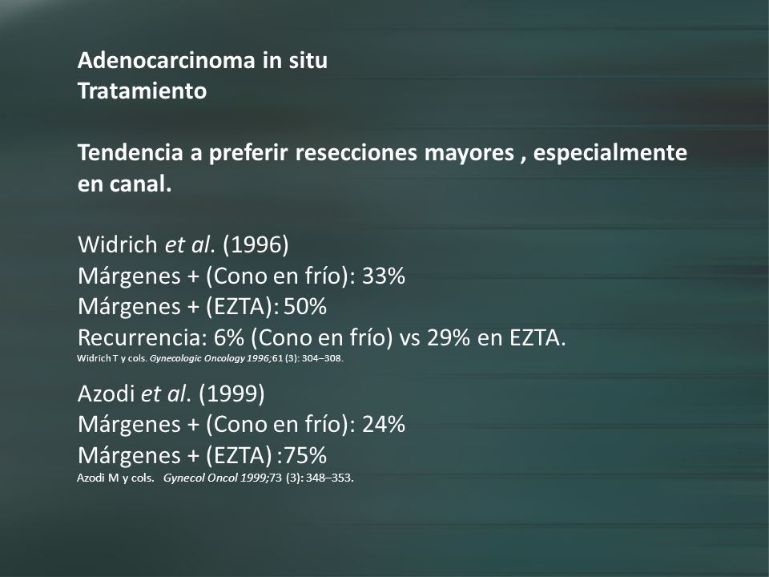Click the 'Márgenes + (EZTA): 50%' line

tap(202, 307)
